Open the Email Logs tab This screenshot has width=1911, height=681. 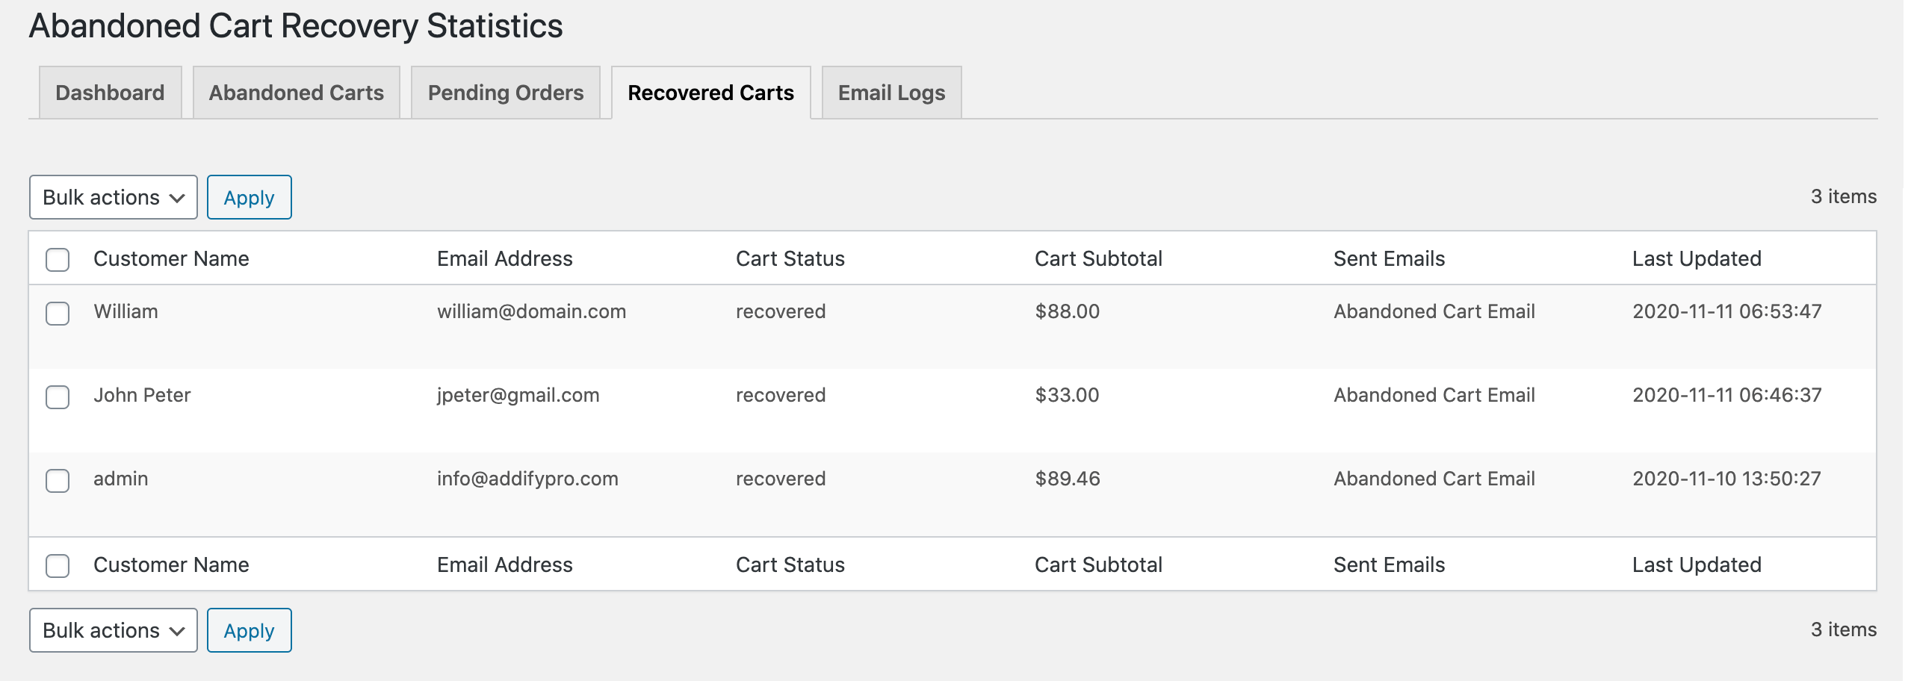[x=890, y=92]
